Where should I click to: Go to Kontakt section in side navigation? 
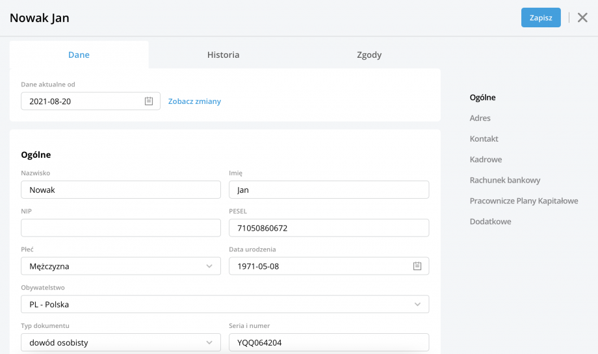tap(484, 139)
